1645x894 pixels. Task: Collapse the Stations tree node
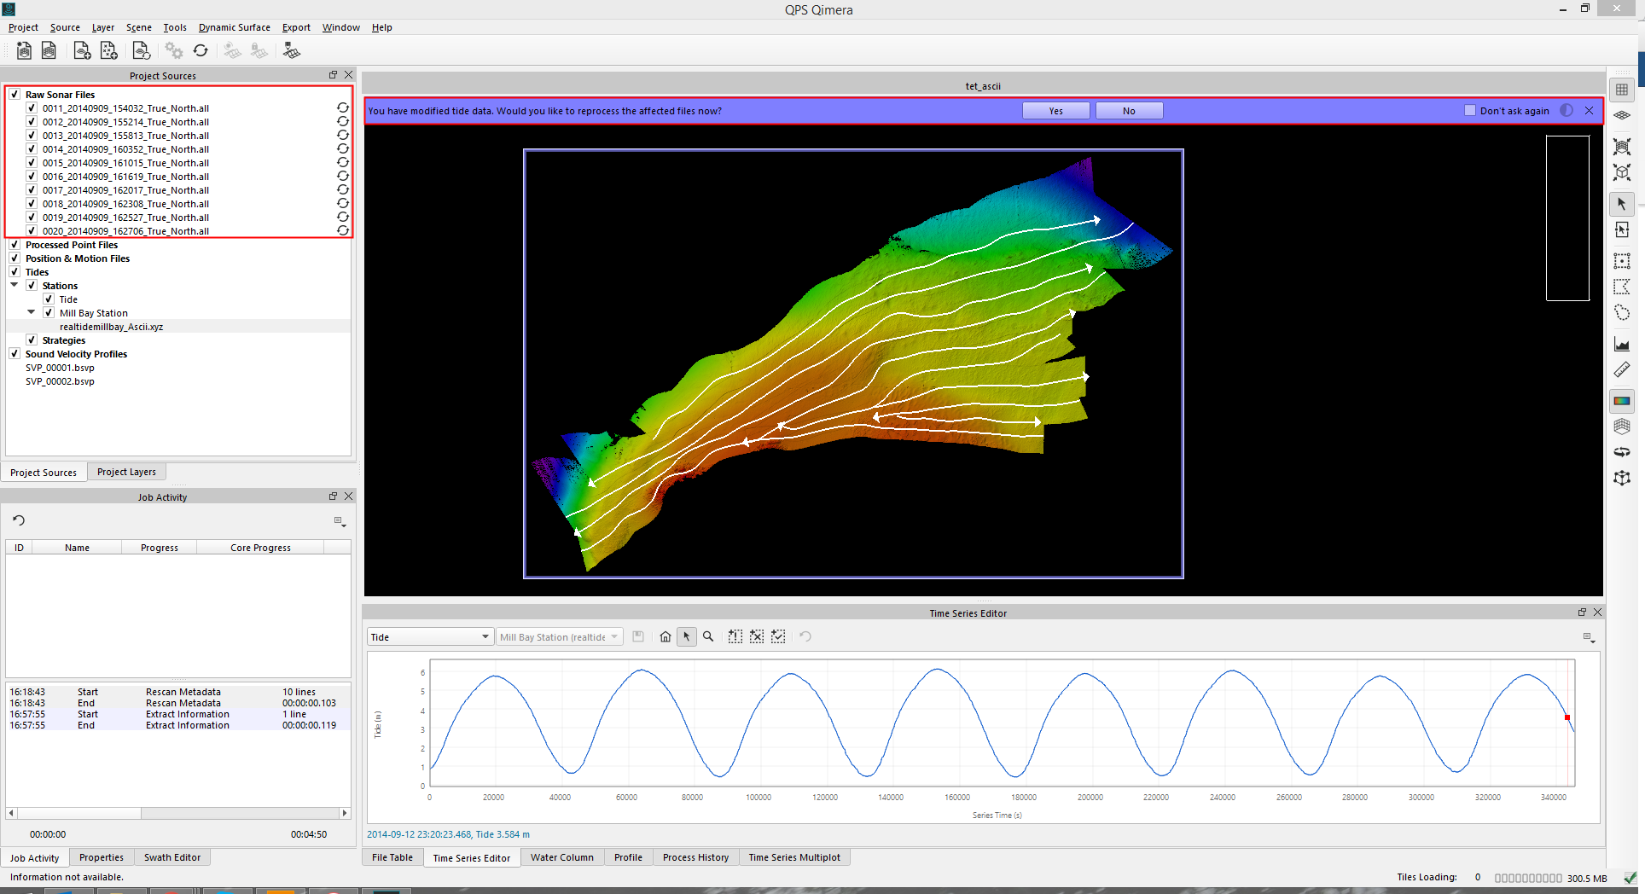point(15,286)
